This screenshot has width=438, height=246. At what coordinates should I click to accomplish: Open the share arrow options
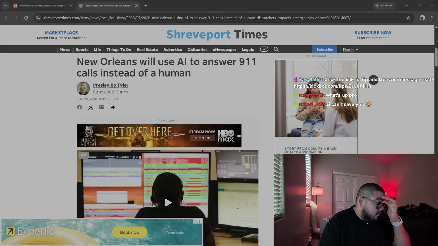[113, 107]
